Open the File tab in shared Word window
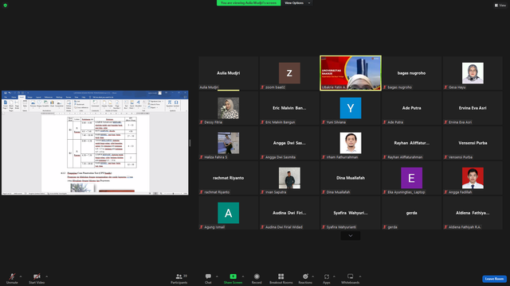This screenshot has height=286, width=510. (6, 97)
